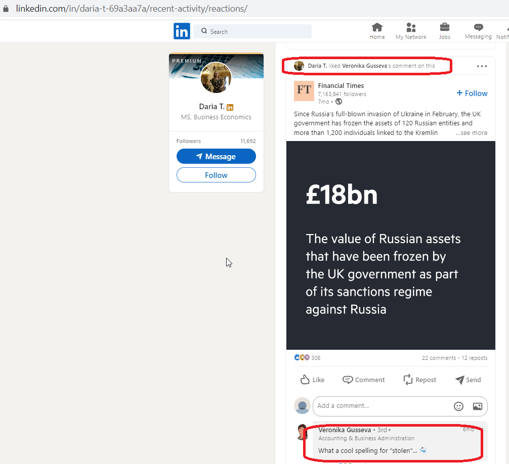Open the £18bn post image
This screenshot has height=464, width=509.
point(391,245)
